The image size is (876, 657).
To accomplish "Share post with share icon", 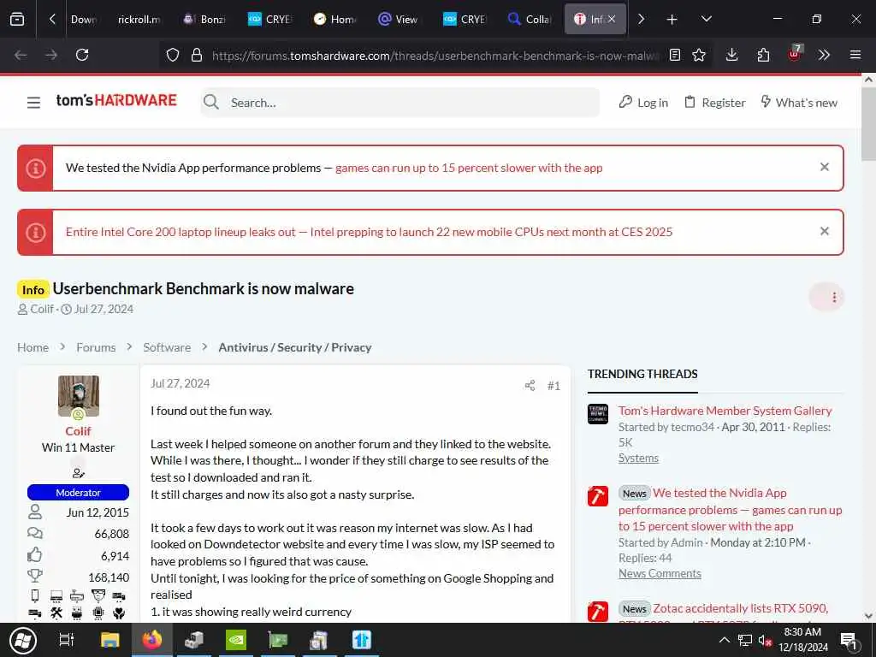I will [x=530, y=386].
